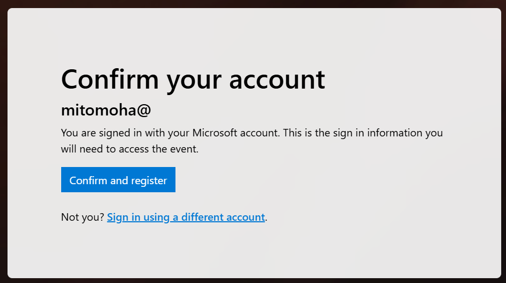Click the Confirm and register button
The image size is (506, 283).
[x=118, y=179]
